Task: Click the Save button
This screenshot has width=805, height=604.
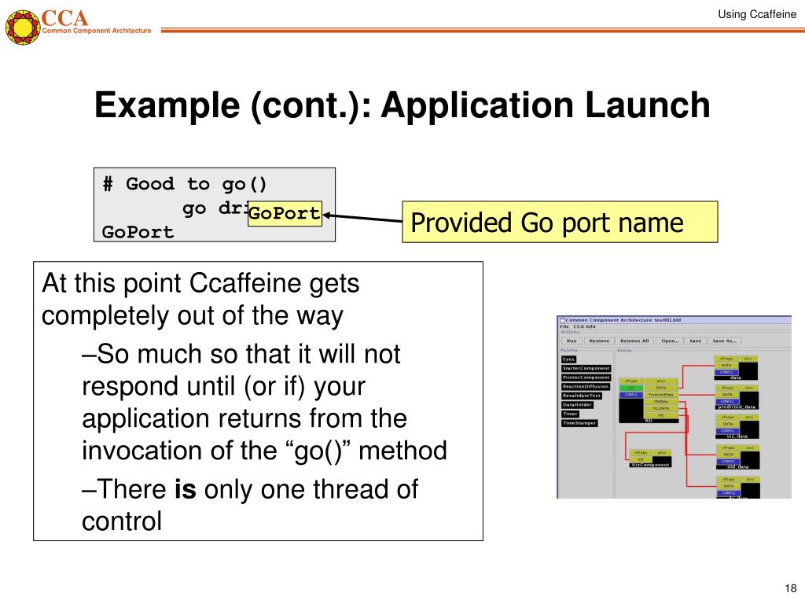Action: click(x=696, y=341)
